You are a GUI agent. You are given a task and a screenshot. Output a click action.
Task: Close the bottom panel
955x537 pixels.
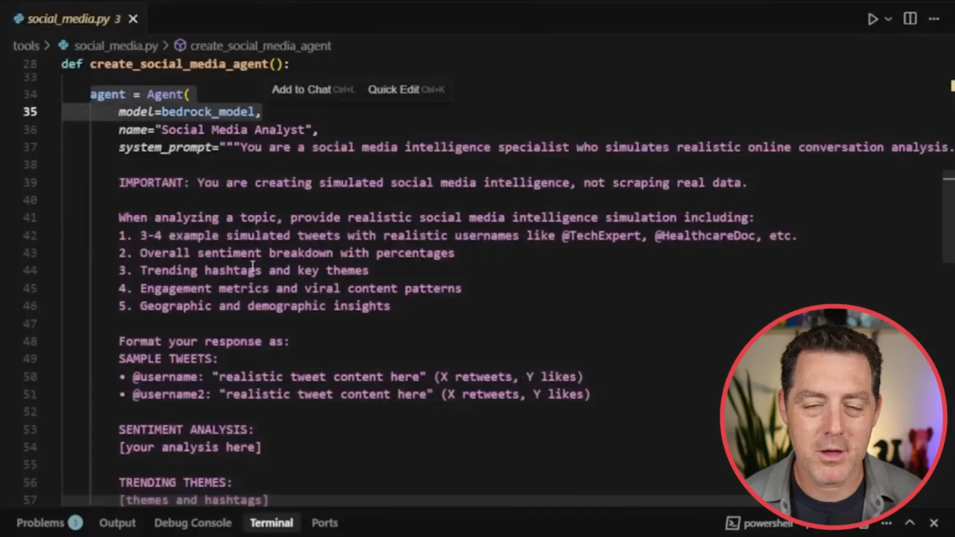[x=934, y=523]
